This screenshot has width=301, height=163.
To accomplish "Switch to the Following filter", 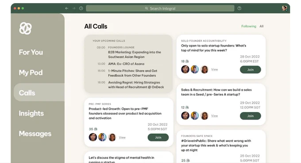I will pos(249,26).
